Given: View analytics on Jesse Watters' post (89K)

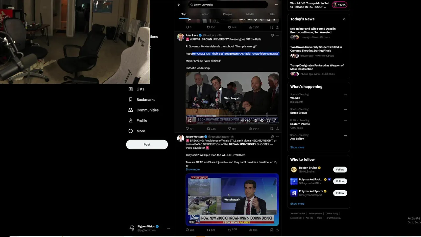Looking at the screenshot, I should 253,230.
